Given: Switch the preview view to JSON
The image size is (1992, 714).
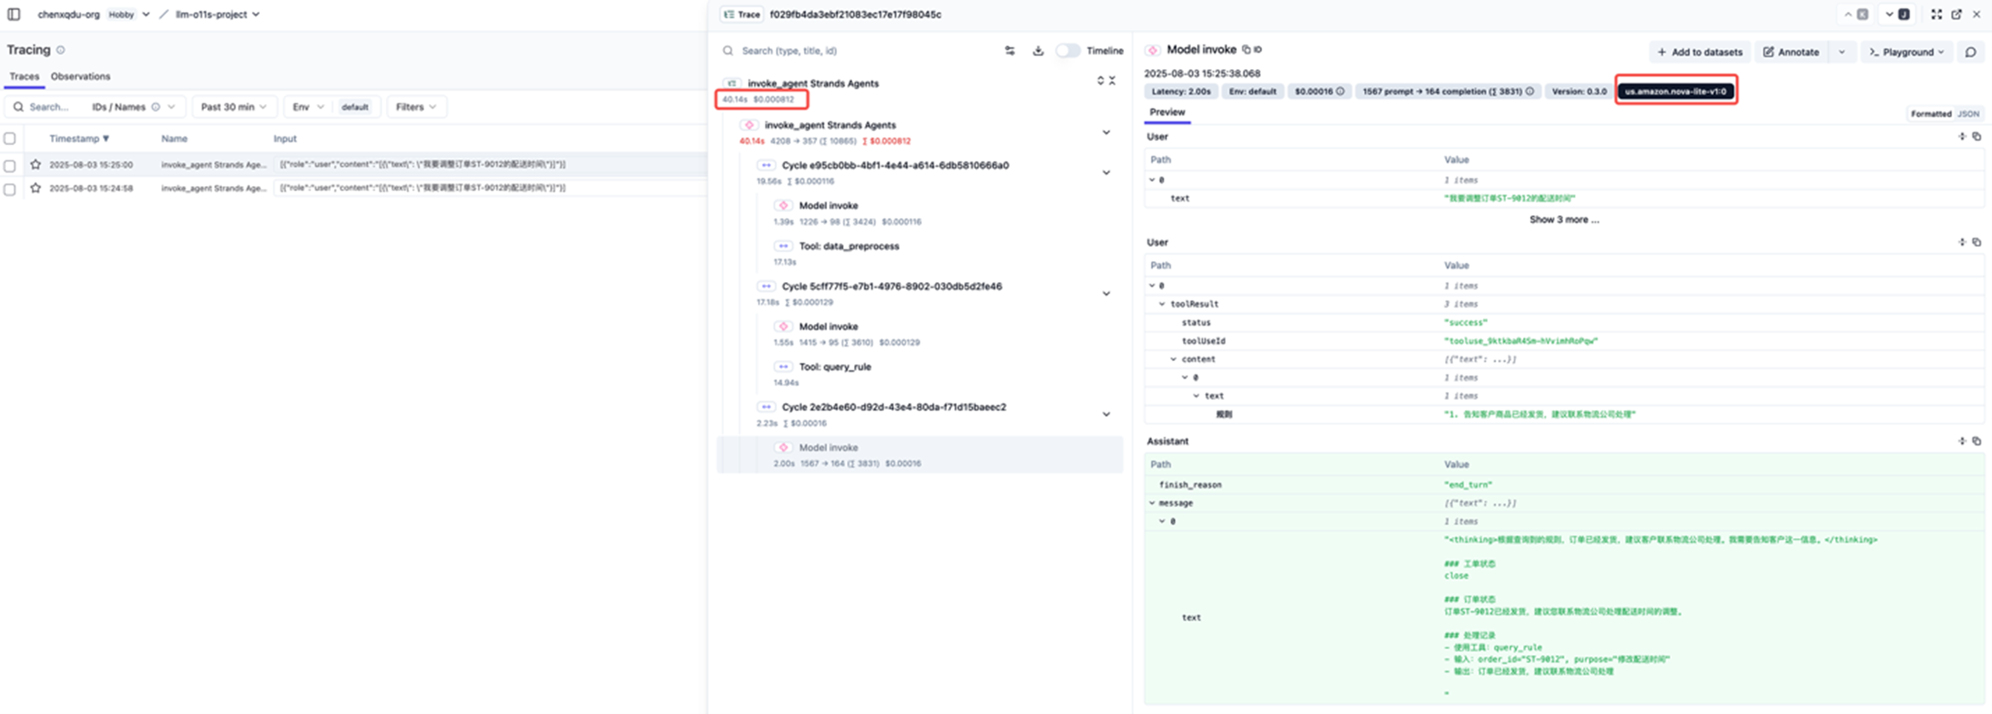Looking at the screenshot, I should point(1968,114).
